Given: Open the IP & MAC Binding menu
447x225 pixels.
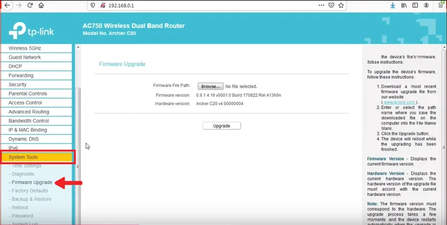Looking at the screenshot, I should click(36, 130).
